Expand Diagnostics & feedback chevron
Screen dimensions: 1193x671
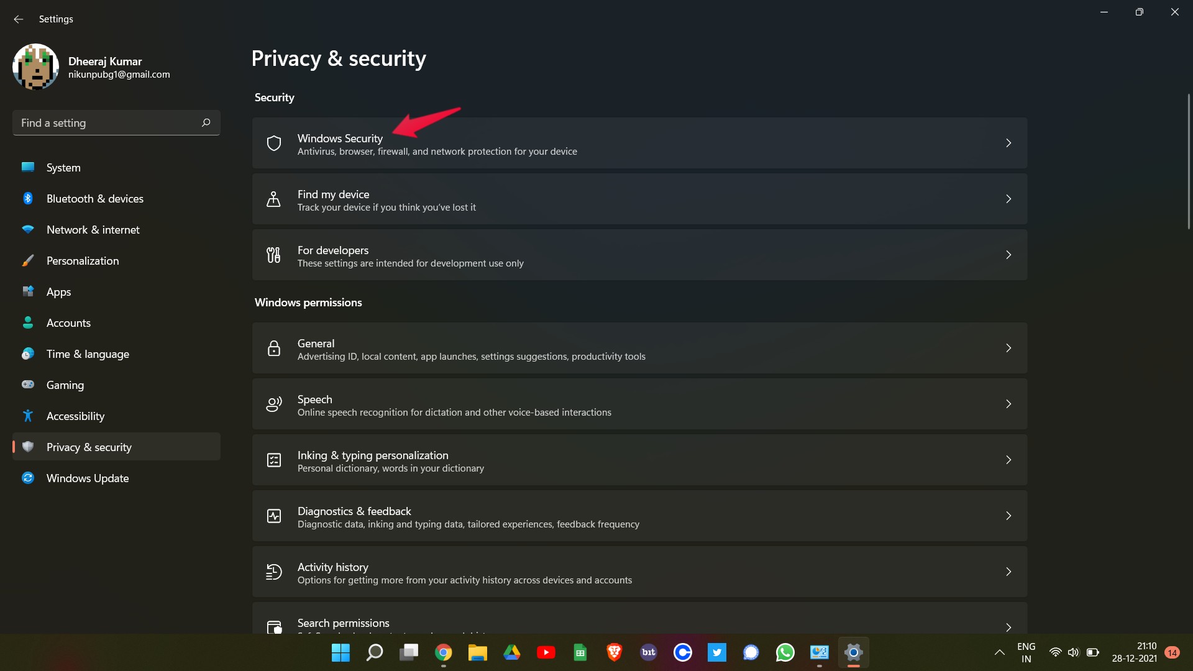[x=1008, y=516]
